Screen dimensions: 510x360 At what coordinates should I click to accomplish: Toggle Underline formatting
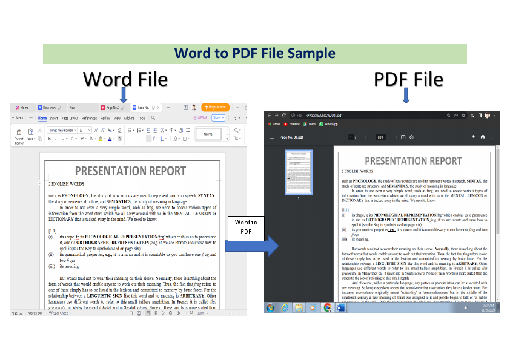61,139
